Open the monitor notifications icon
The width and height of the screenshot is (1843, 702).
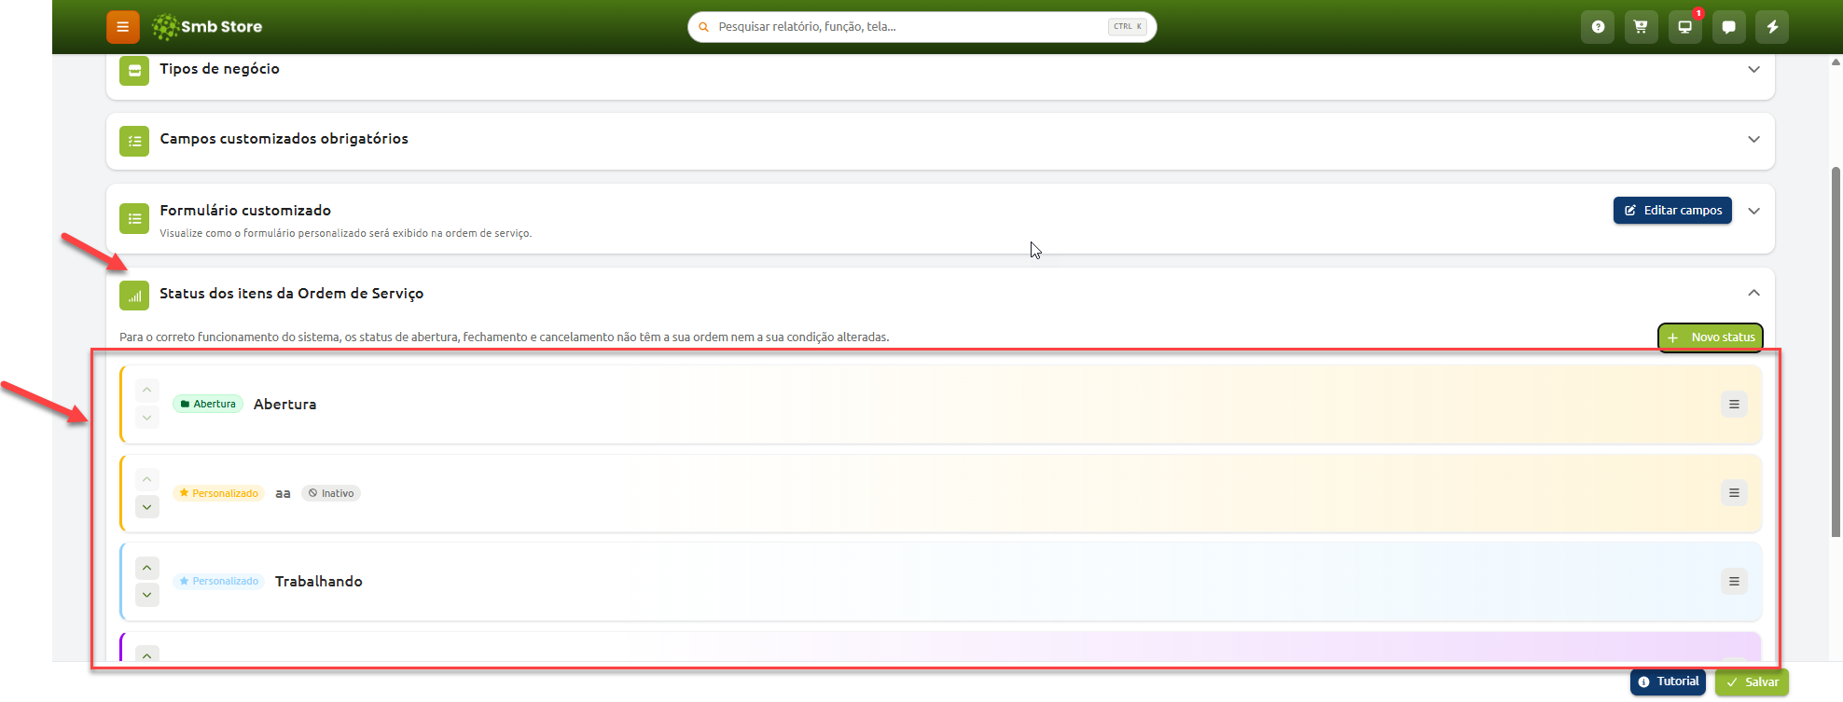pos(1684,27)
